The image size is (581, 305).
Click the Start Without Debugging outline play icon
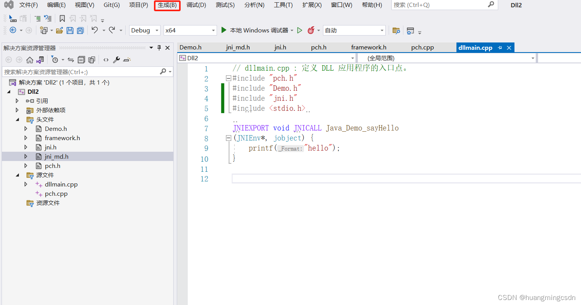[299, 30]
